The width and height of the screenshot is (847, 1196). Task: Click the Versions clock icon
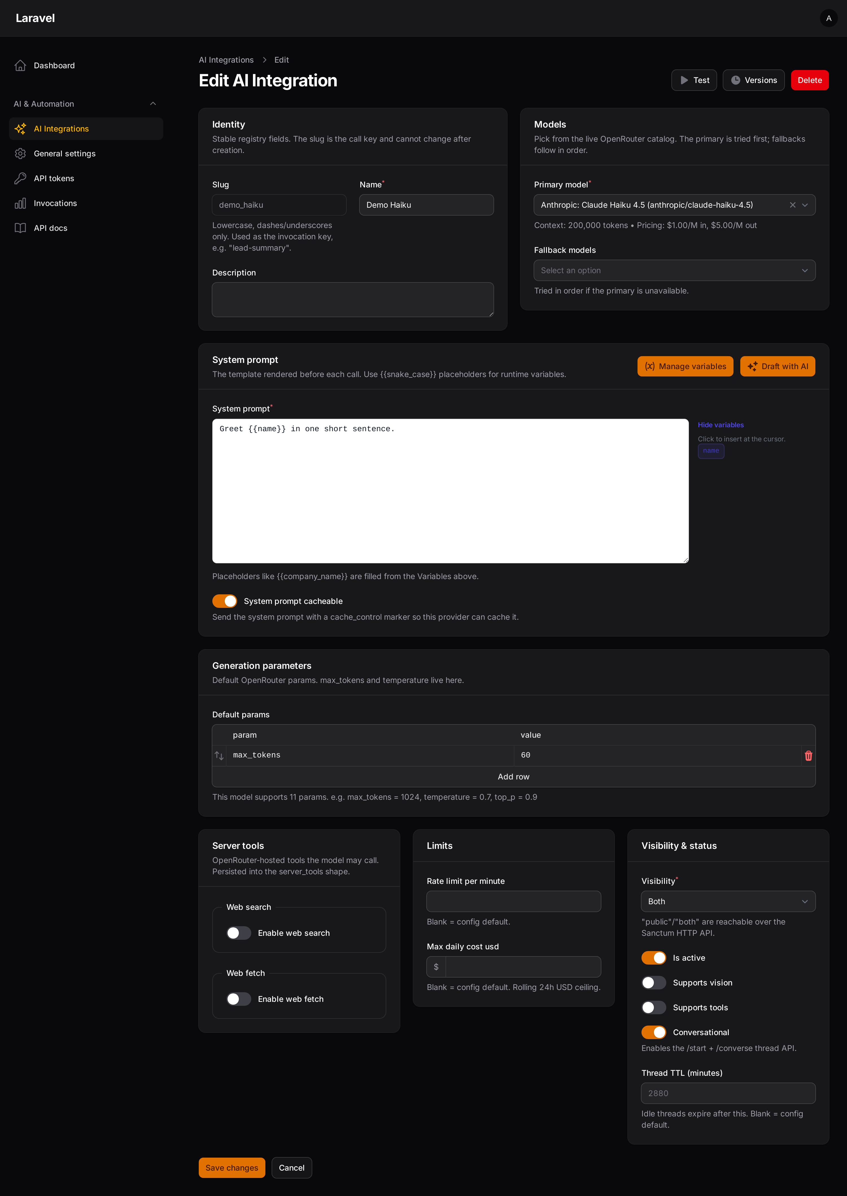[x=735, y=80]
